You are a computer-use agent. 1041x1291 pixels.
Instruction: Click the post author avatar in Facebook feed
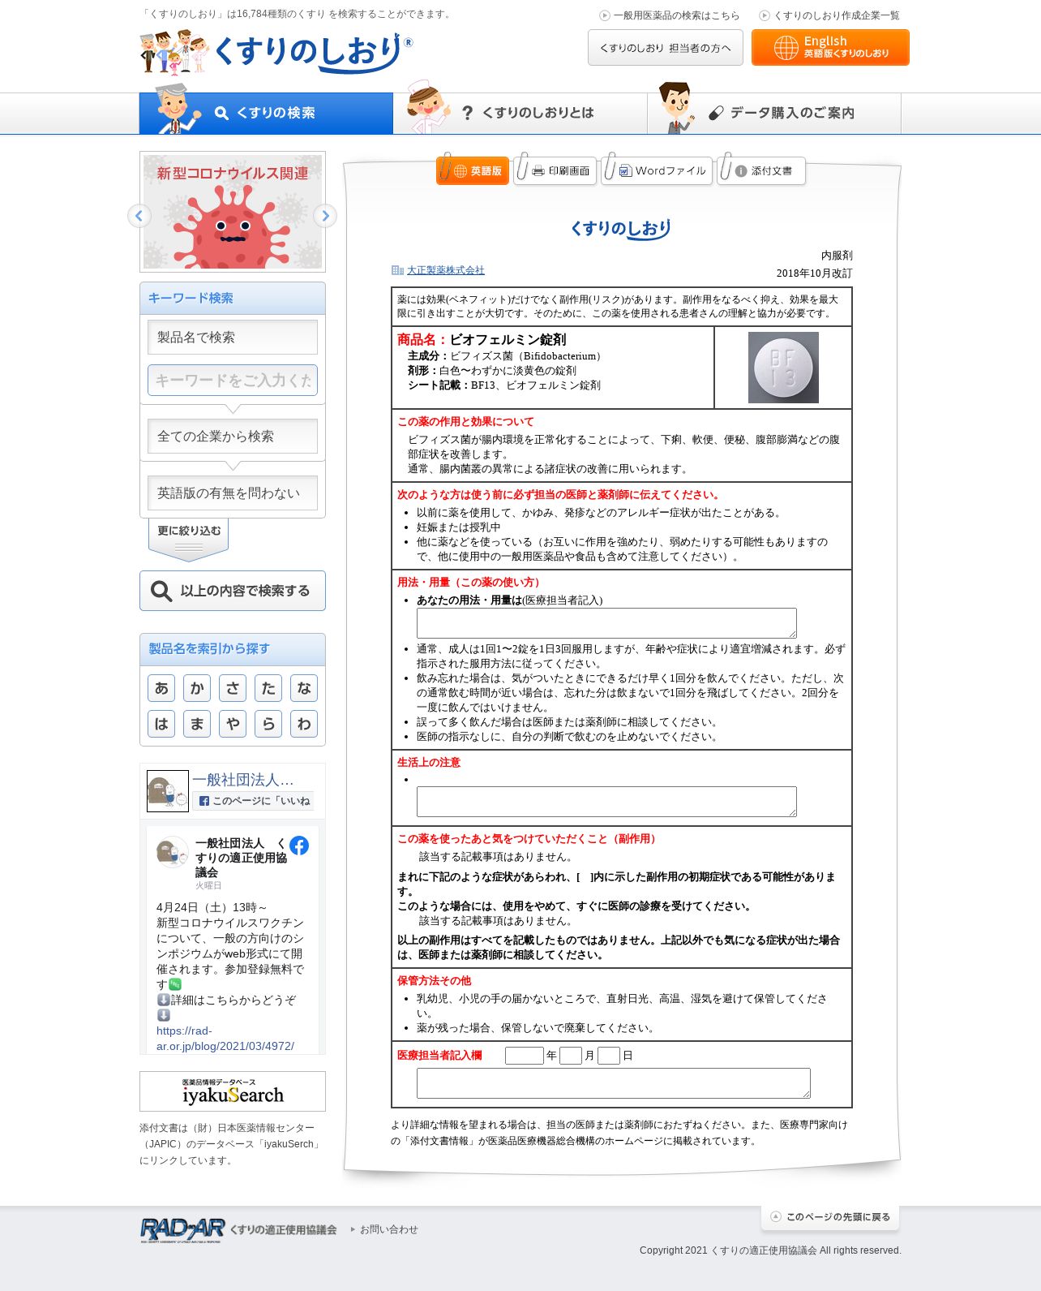pyautogui.click(x=172, y=852)
